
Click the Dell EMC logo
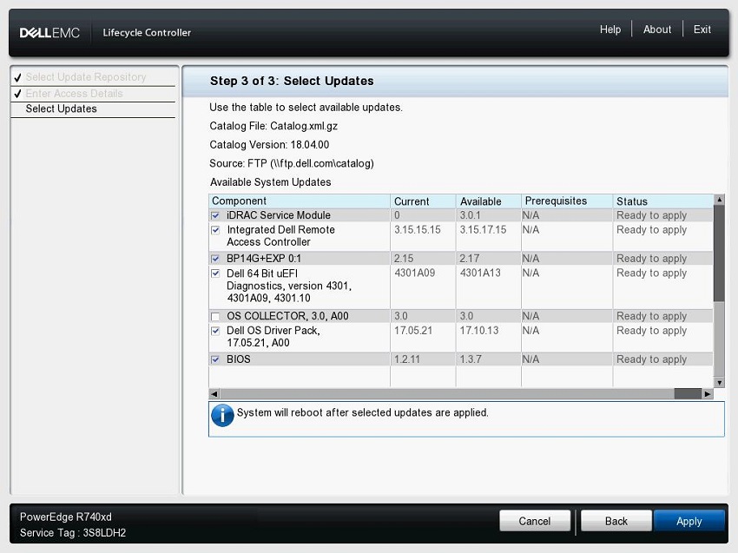click(49, 32)
